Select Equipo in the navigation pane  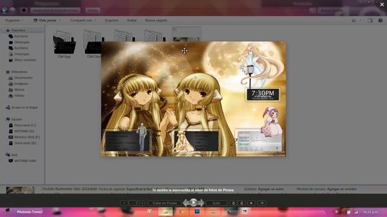pos(16,119)
